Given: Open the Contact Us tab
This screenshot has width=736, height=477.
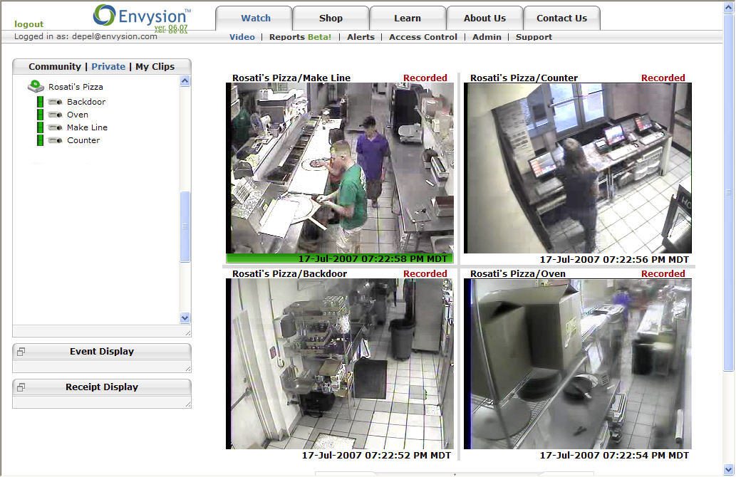Looking at the screenshot, I should coord(562,19).
